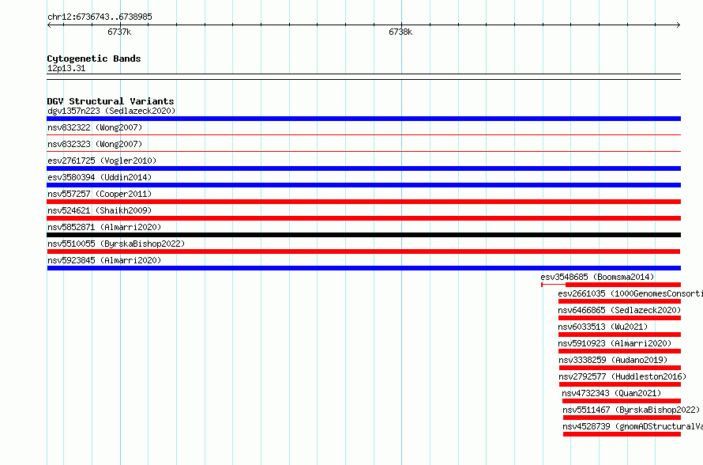Screen dimensions: 703x465
Task: Select nsv4732343 (Quan2021) variant label
Action: [x=611, y=393]
